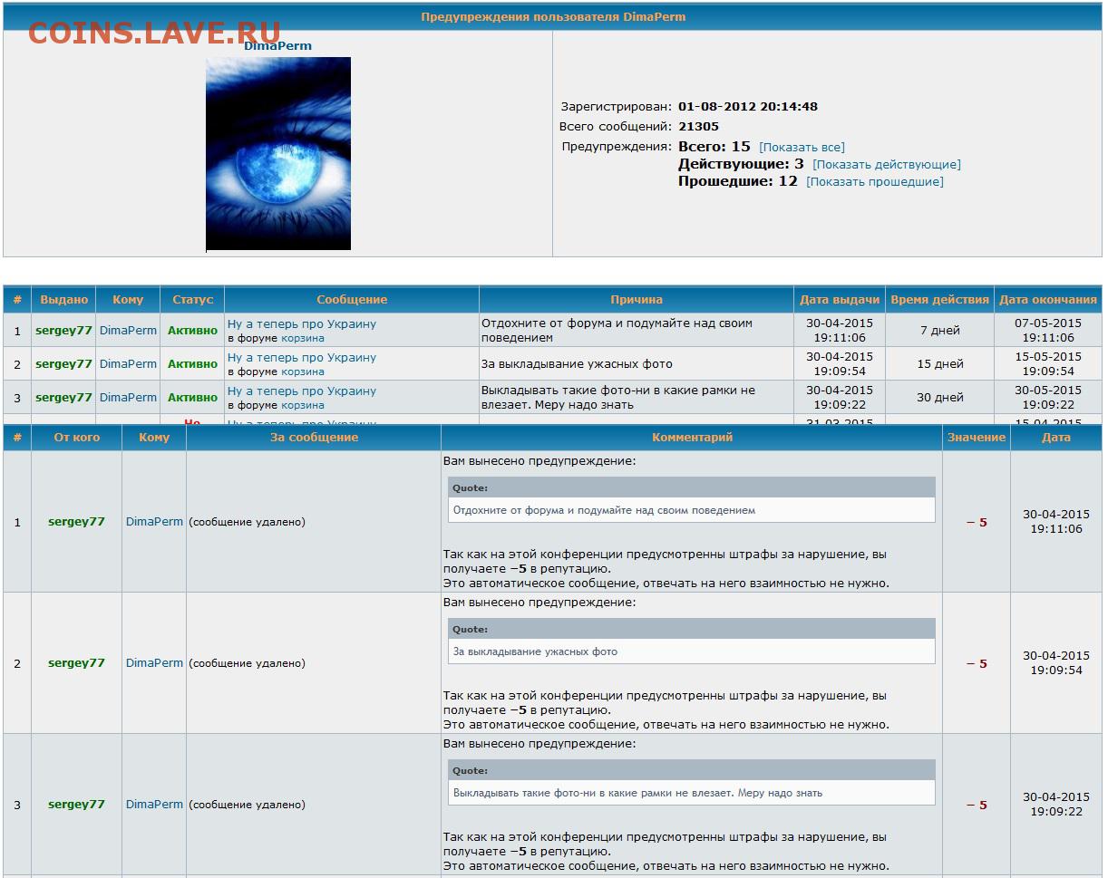The image size is (1108, 878).
Task: Click sergey77 in warning row 1
Action: 63,331
